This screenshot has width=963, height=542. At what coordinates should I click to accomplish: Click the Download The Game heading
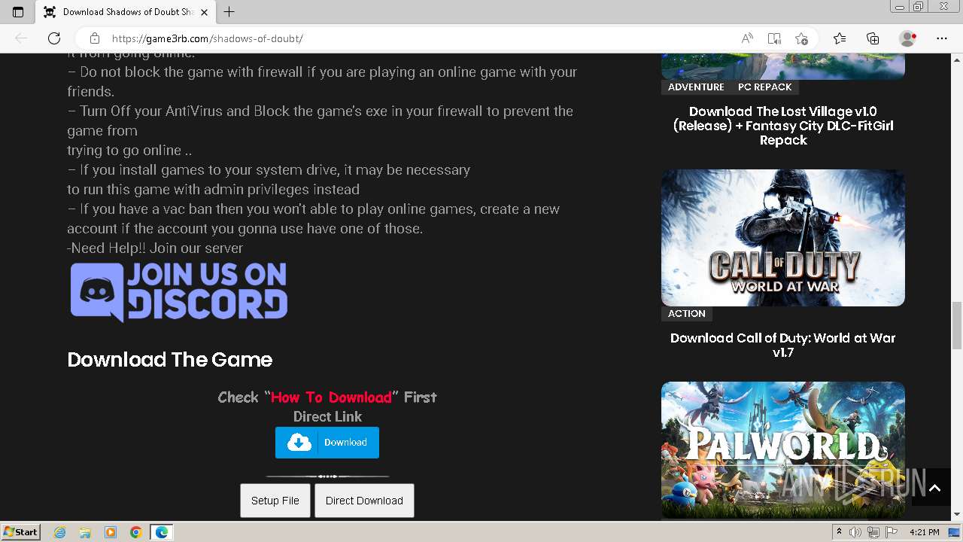click(x=170, y=360)
